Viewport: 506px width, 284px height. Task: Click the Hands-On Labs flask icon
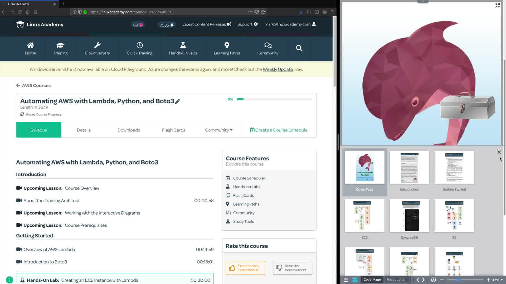click(183, 45)
